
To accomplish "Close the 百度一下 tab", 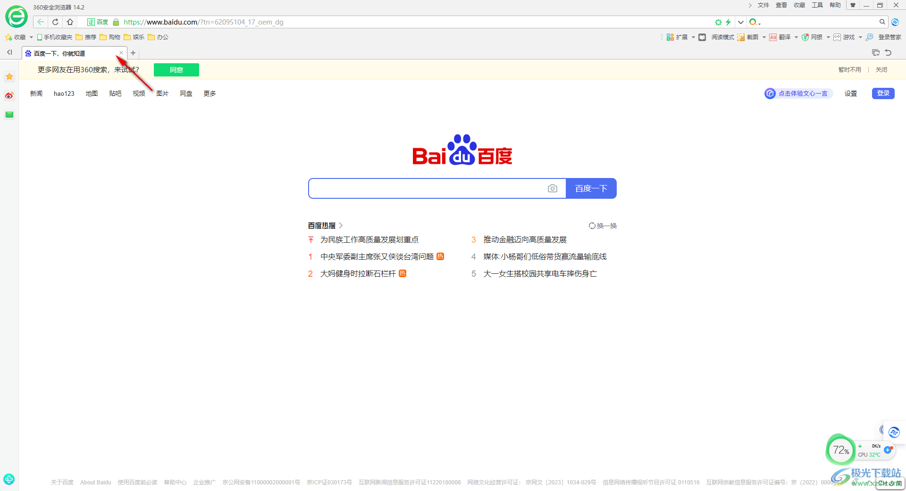I will coord(121,53).
